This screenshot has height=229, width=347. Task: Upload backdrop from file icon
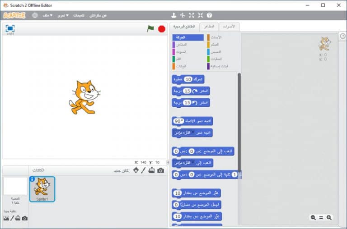18,218
